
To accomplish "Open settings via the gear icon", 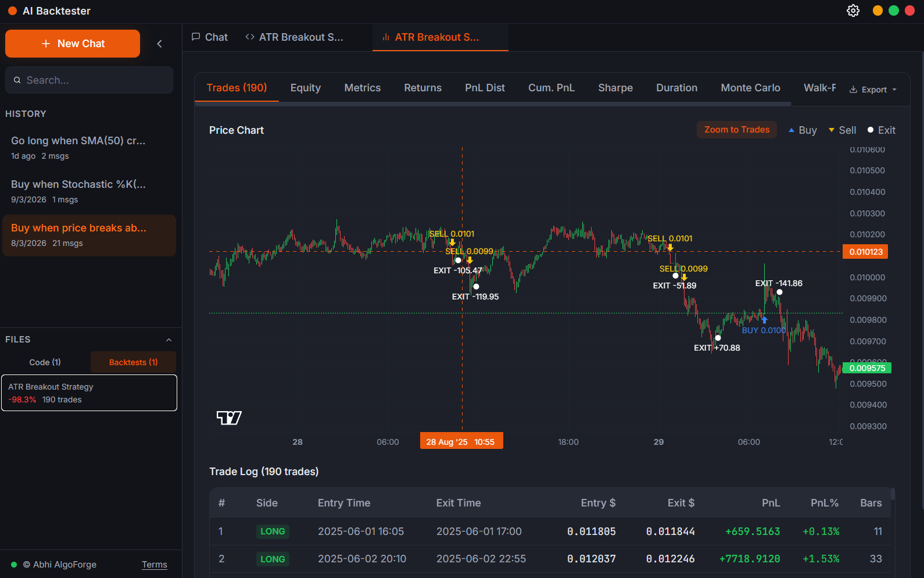I will click(853, 10).
